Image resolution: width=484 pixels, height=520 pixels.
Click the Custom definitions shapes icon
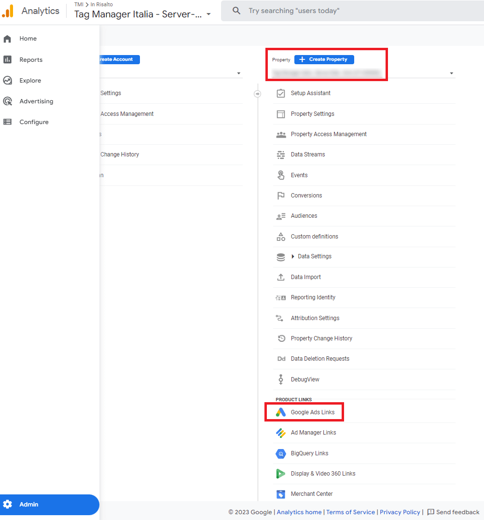pos(281,237)
